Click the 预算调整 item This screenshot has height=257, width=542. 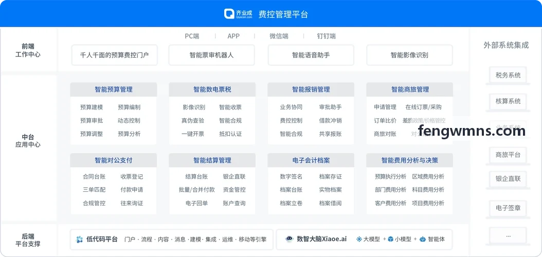(x=91, y=134)
